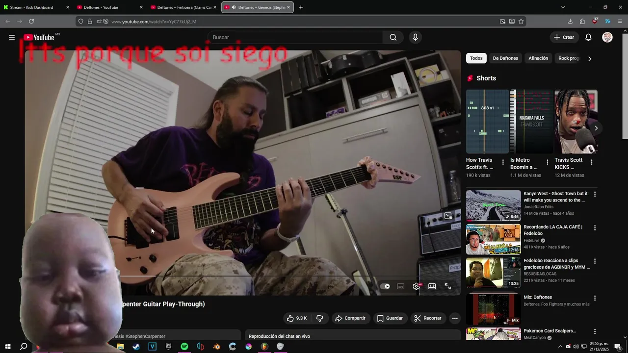Open options for How Travis Scott's short
Viewport: 628px width, 353px height.
tap(503, 162)
